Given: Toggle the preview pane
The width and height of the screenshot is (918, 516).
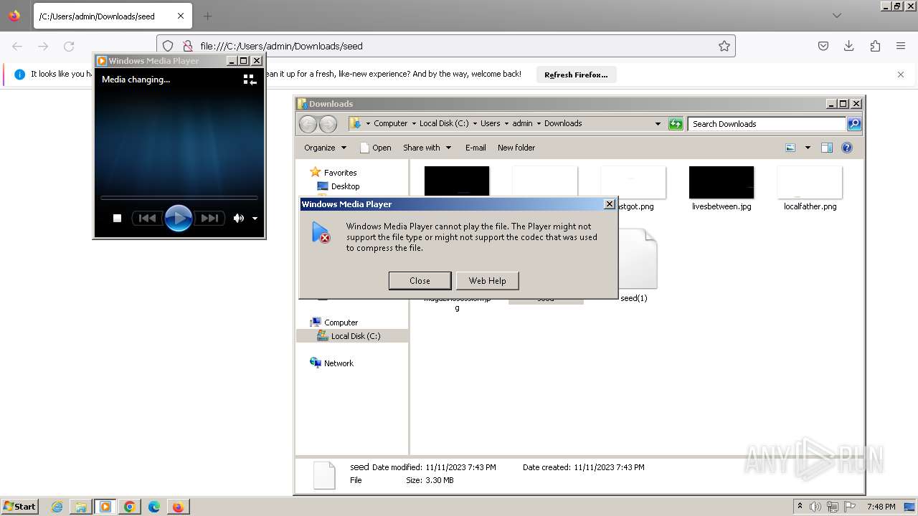Looking at the screenshot, I should tap(827, 148).
